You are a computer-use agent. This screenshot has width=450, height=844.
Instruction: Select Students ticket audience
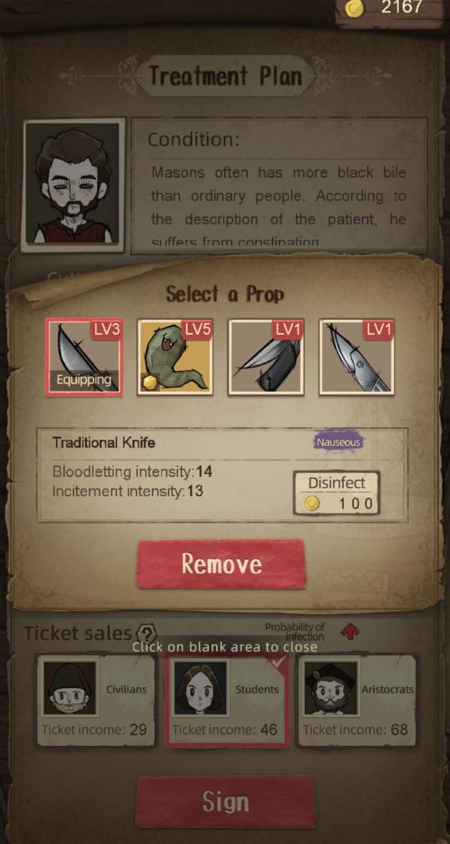(x=227, y=700)
